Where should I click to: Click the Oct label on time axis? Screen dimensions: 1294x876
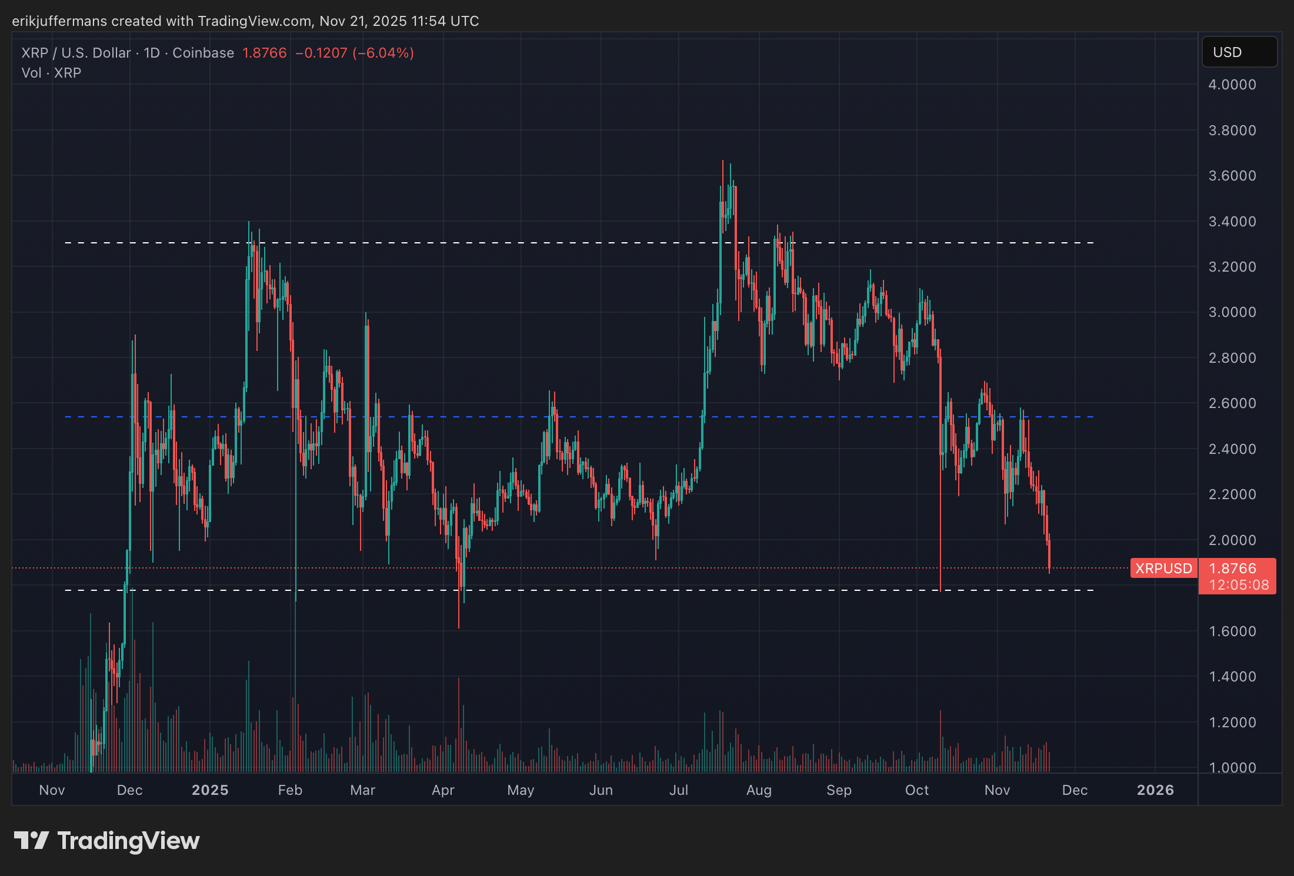coord(916,790)
